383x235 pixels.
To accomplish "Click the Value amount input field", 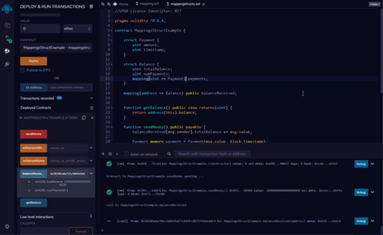I will click(40, 28).
